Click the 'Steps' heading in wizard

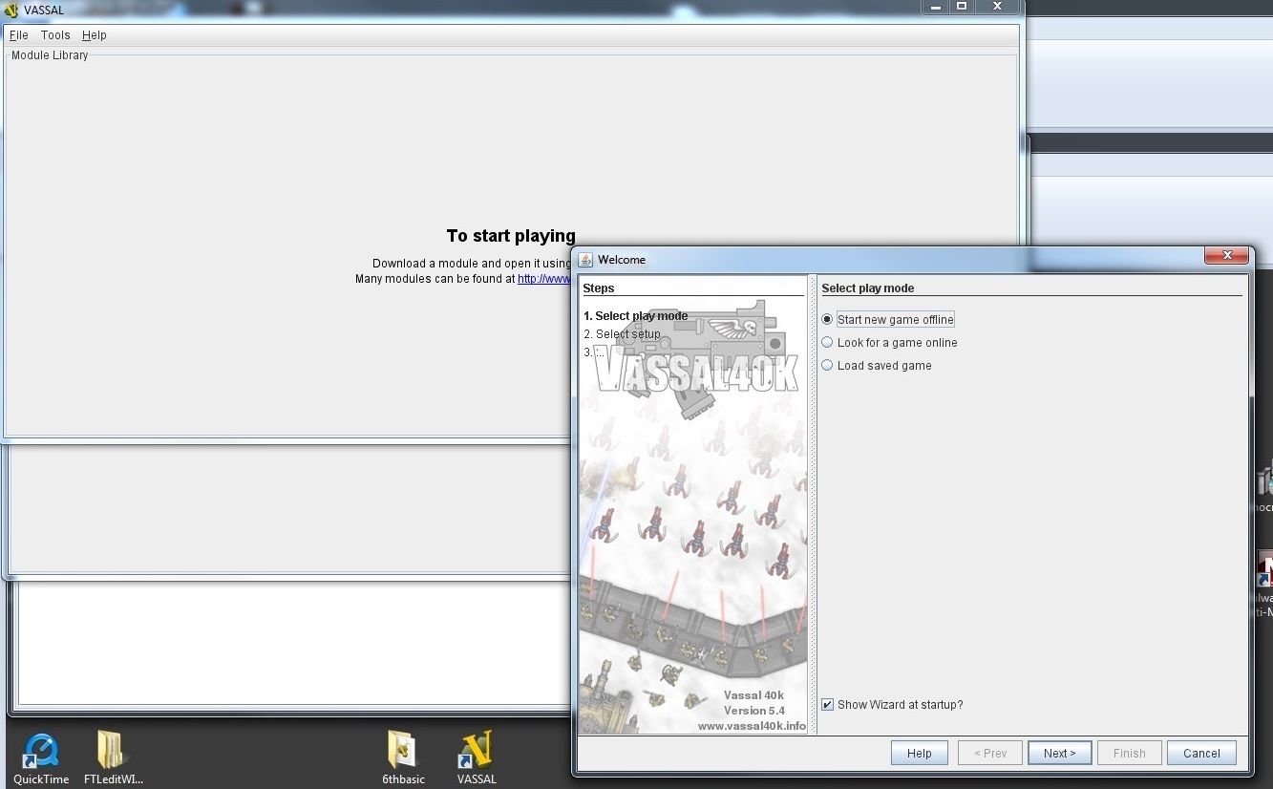coord(599,288)
